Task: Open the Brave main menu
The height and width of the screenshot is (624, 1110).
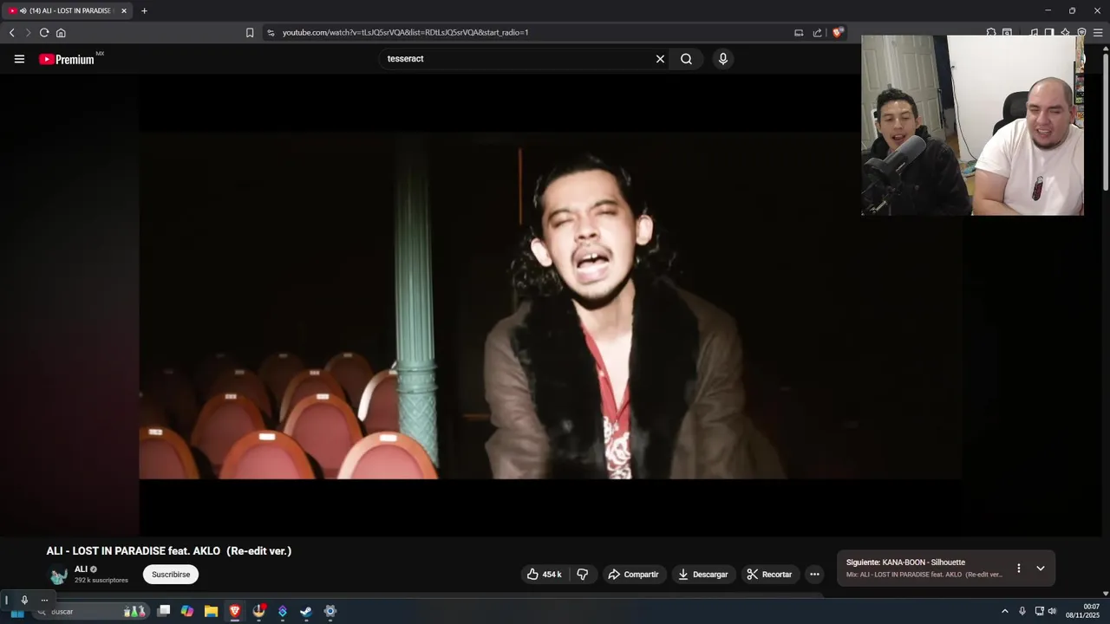Action: tap(1098, 33)
